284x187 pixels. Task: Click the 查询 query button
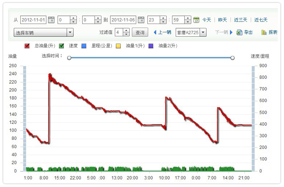(140, 32)
